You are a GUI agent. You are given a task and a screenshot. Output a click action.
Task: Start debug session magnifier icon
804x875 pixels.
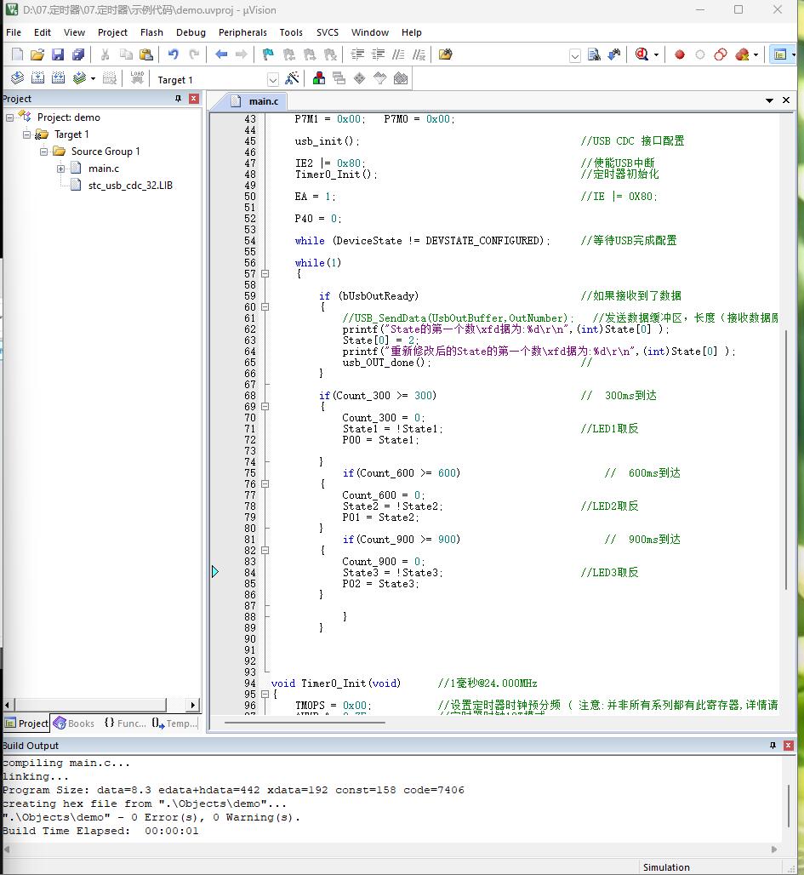click(x=641, y=54)
